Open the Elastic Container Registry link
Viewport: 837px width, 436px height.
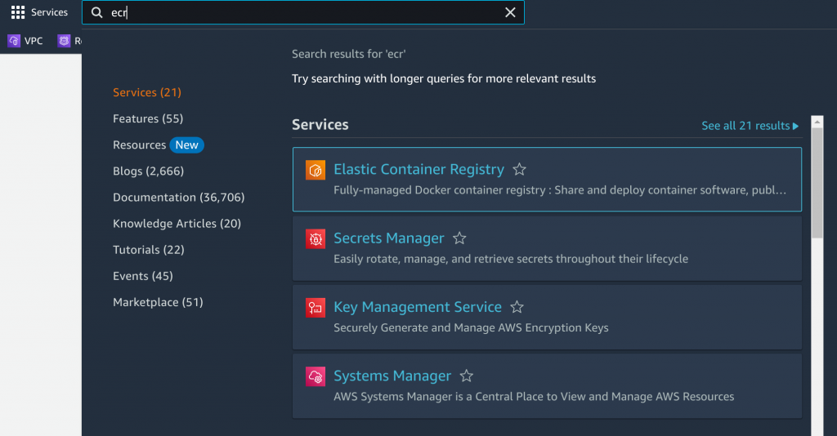click(x=418, y=170)
